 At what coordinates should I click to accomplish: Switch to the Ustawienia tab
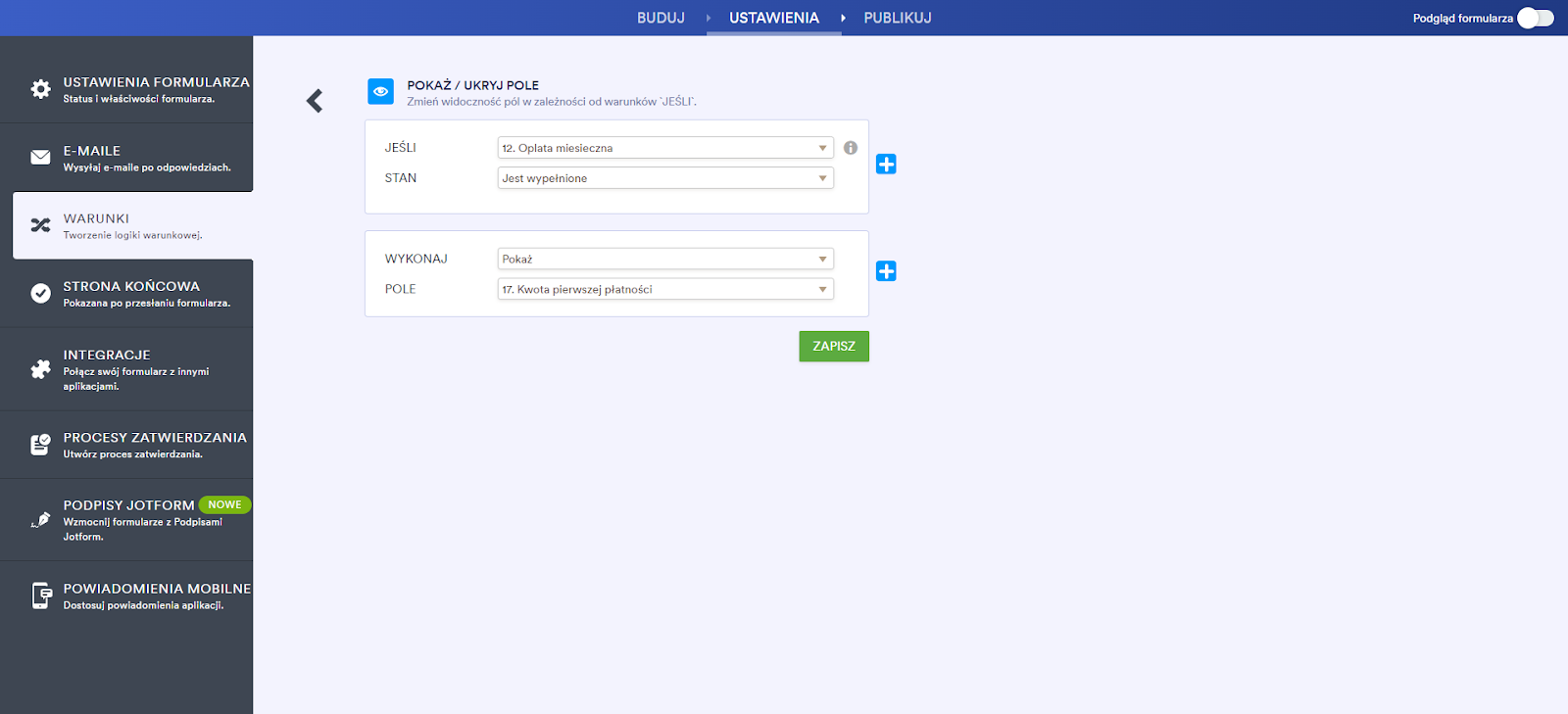[x=774, y=18]
